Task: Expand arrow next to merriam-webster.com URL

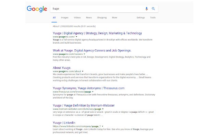Action: pos(103,109)
